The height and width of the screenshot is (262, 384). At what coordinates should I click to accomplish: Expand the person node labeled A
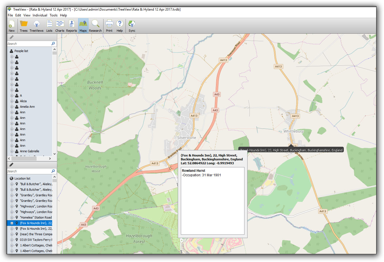tap(12, 96)
